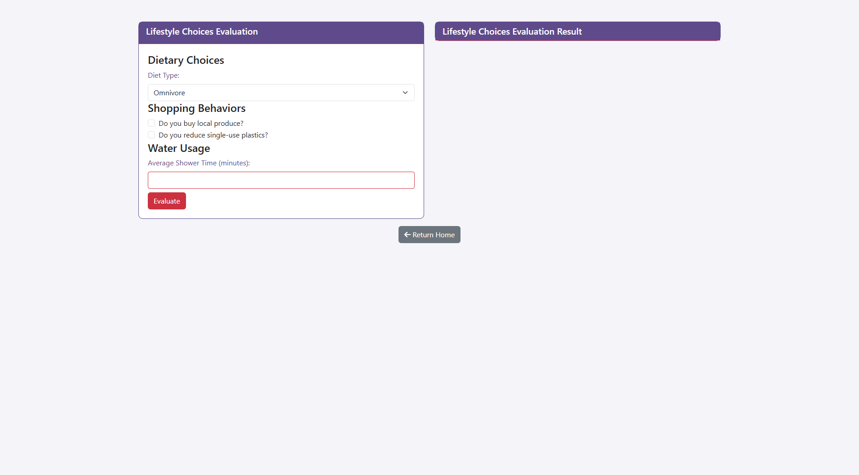
Task: Click the 'Average Shower Time (minutes):' label
Action: tap(199, 163)
